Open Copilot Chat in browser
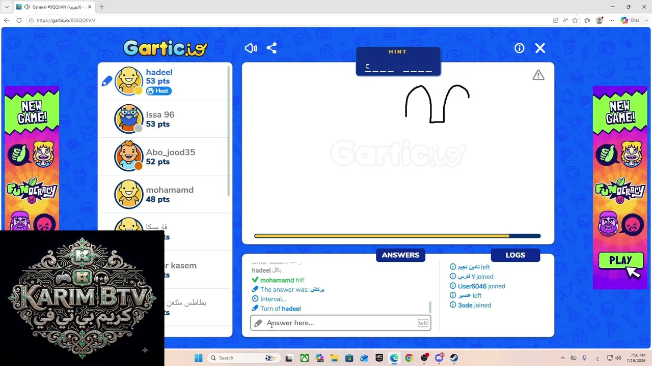The width and height of the screenshot is (652, 366). point(630,20)
